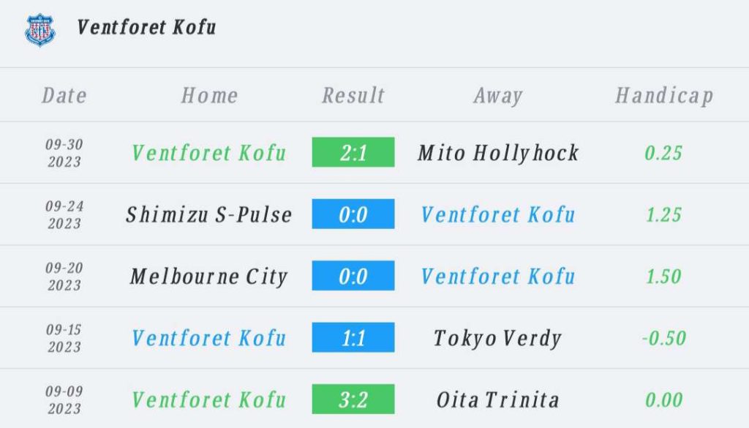Image resolution: width=749 pixels, height=428 pixels.
Task: Click the -0.50 handicap value
Action: click(664, 338)
